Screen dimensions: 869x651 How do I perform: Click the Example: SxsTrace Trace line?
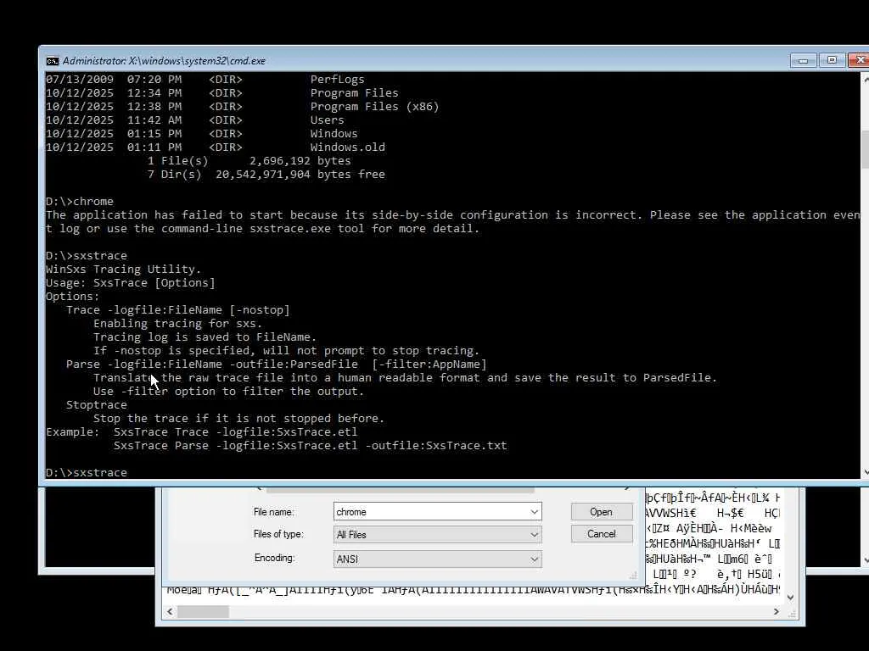tap(202, 431)
